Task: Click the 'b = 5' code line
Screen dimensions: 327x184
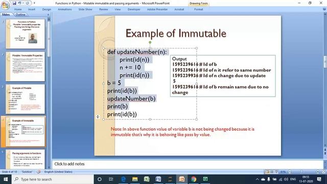Action: pyautogui.click(x=114, y=83)
